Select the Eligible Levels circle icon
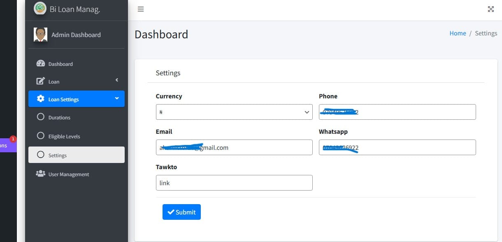The image size is (502, 242). [x=40, y=136]
